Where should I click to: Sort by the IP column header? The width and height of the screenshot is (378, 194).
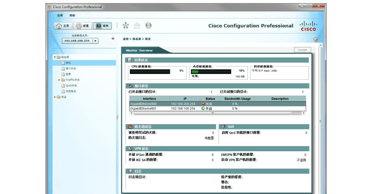185,99
